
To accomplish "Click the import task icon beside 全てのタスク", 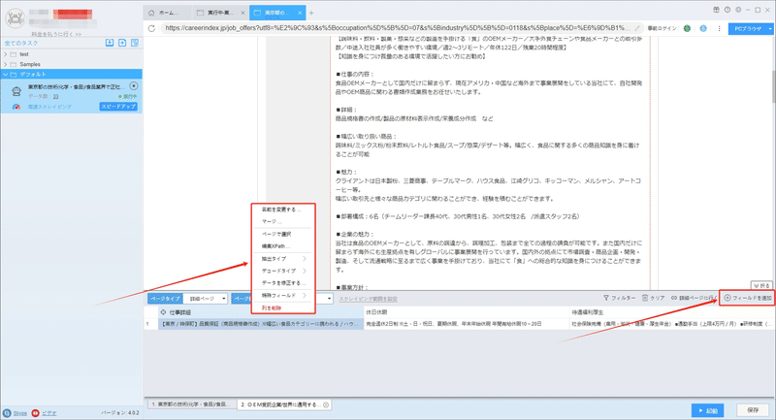I will tap(110, 43).
